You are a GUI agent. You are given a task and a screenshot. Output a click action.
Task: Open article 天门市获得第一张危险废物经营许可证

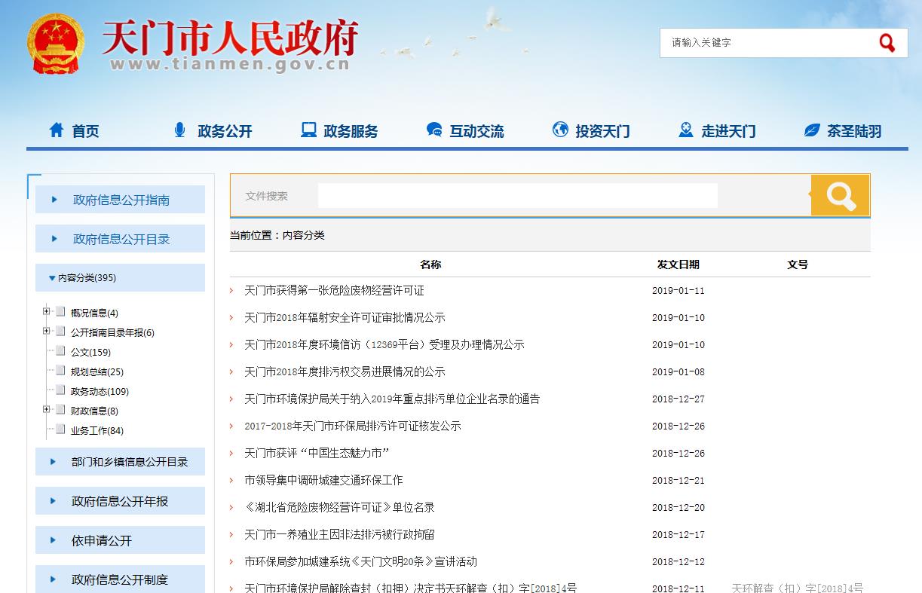334,290
